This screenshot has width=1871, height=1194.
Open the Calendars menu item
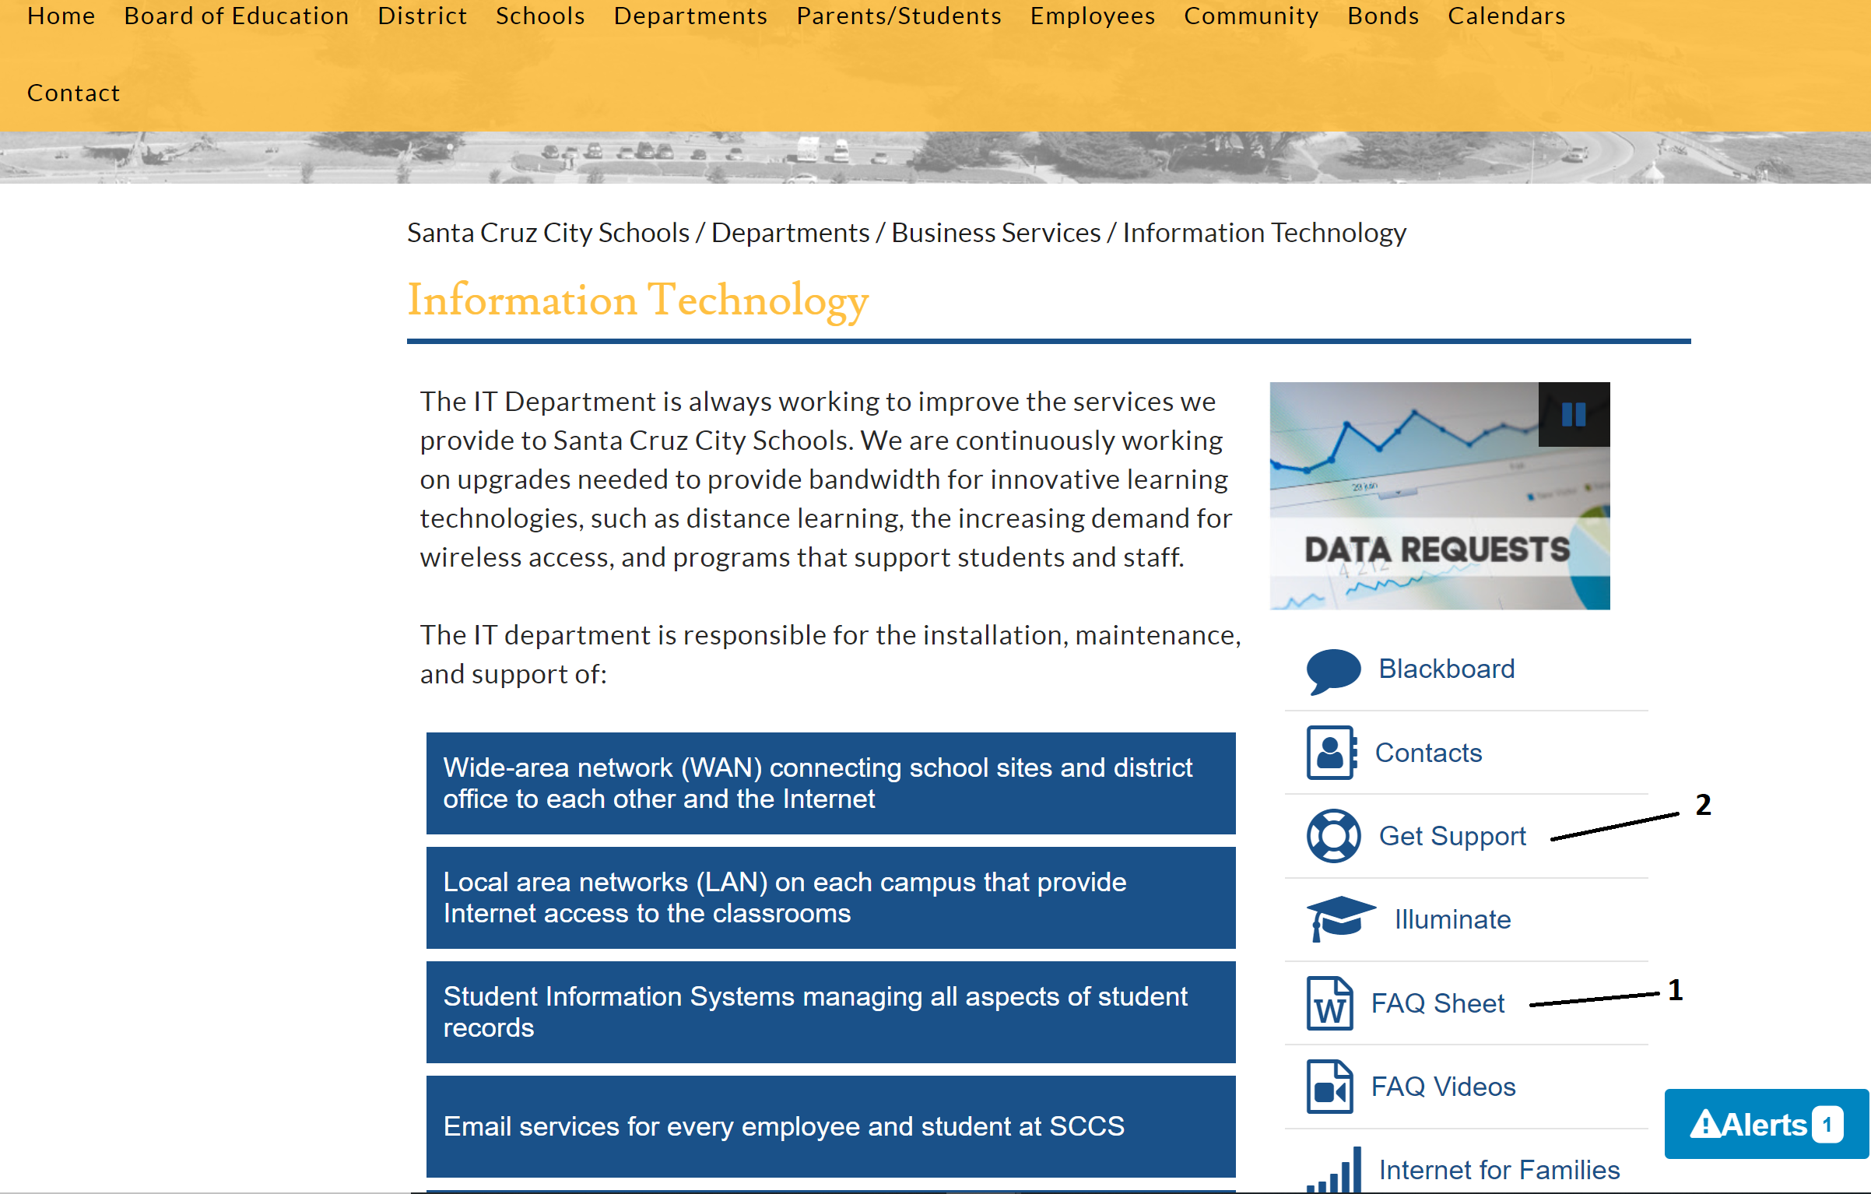pos(1506,16)
